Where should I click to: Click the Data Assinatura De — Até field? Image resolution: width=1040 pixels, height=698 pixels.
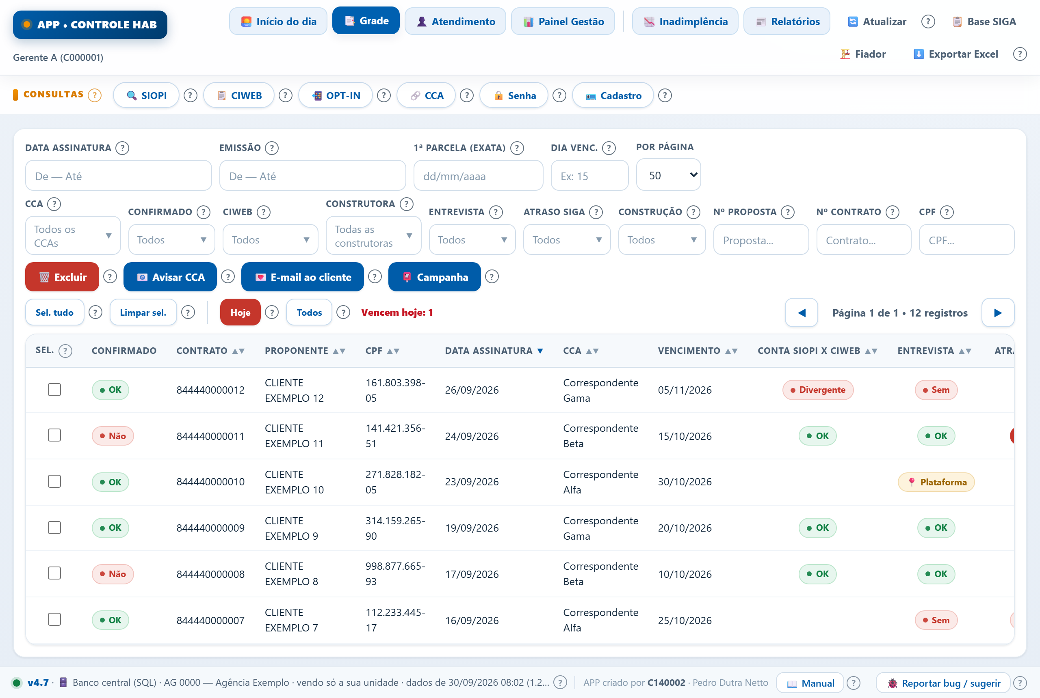tap(118, 176)
